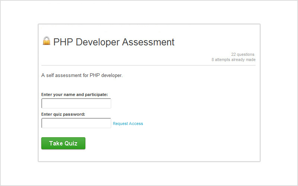Image resolution: width=298 pixels, height=186 pixels.
Task: Request access to the quiz password
Action: 128,124
